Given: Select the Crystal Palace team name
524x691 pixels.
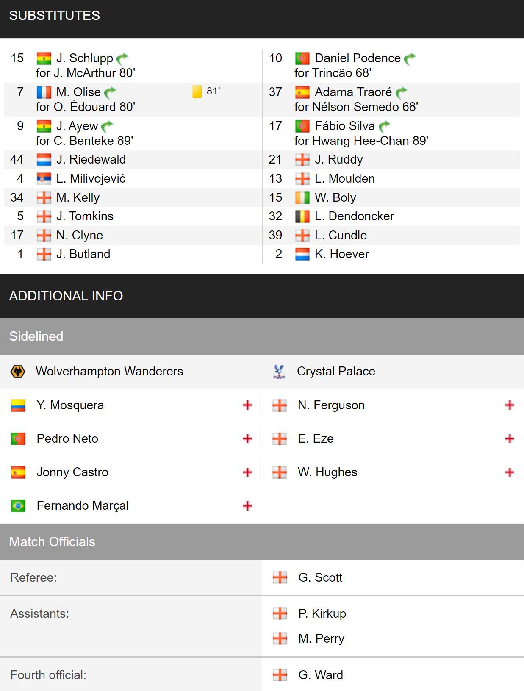Looking at the screenshot, I should [336, 372].
